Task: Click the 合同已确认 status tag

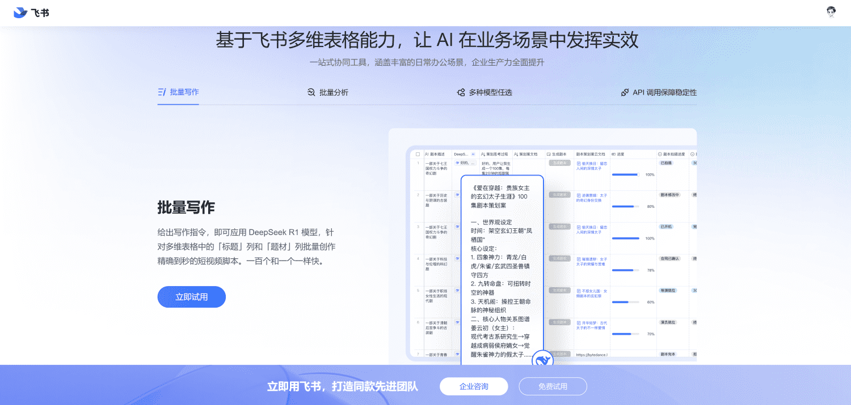Action: coord(669,258)
